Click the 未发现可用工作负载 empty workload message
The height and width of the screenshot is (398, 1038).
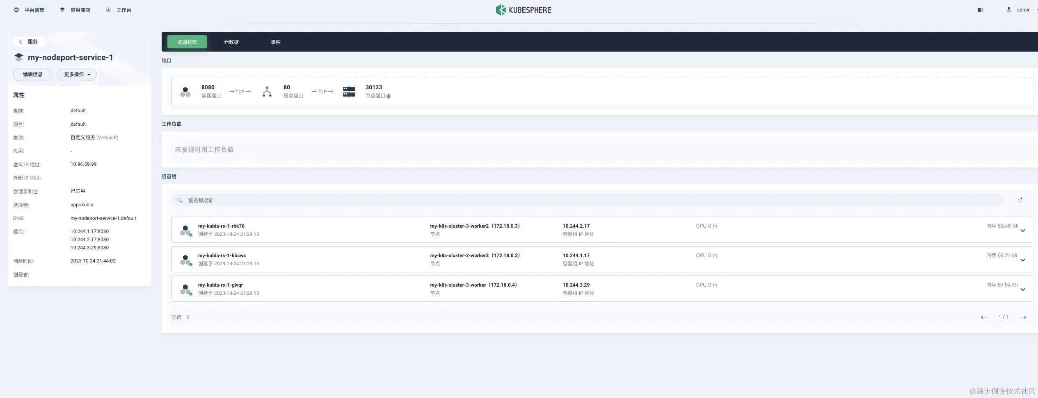(x=204, y=149)
